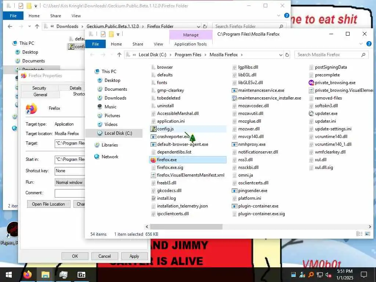Select plugin-container.exe icon
The width and height of the screenshot is (376, 282).
pyautogui.click(x=235, y=206)
